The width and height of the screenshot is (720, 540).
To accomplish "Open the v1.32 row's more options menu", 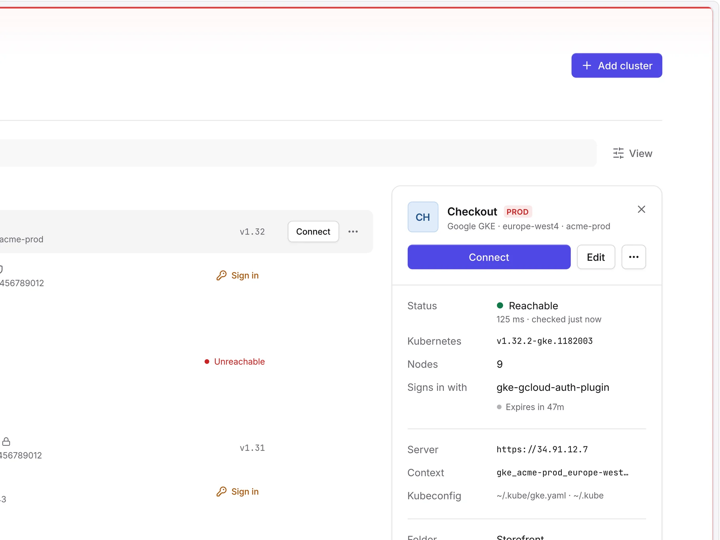I will coord(353,231).
